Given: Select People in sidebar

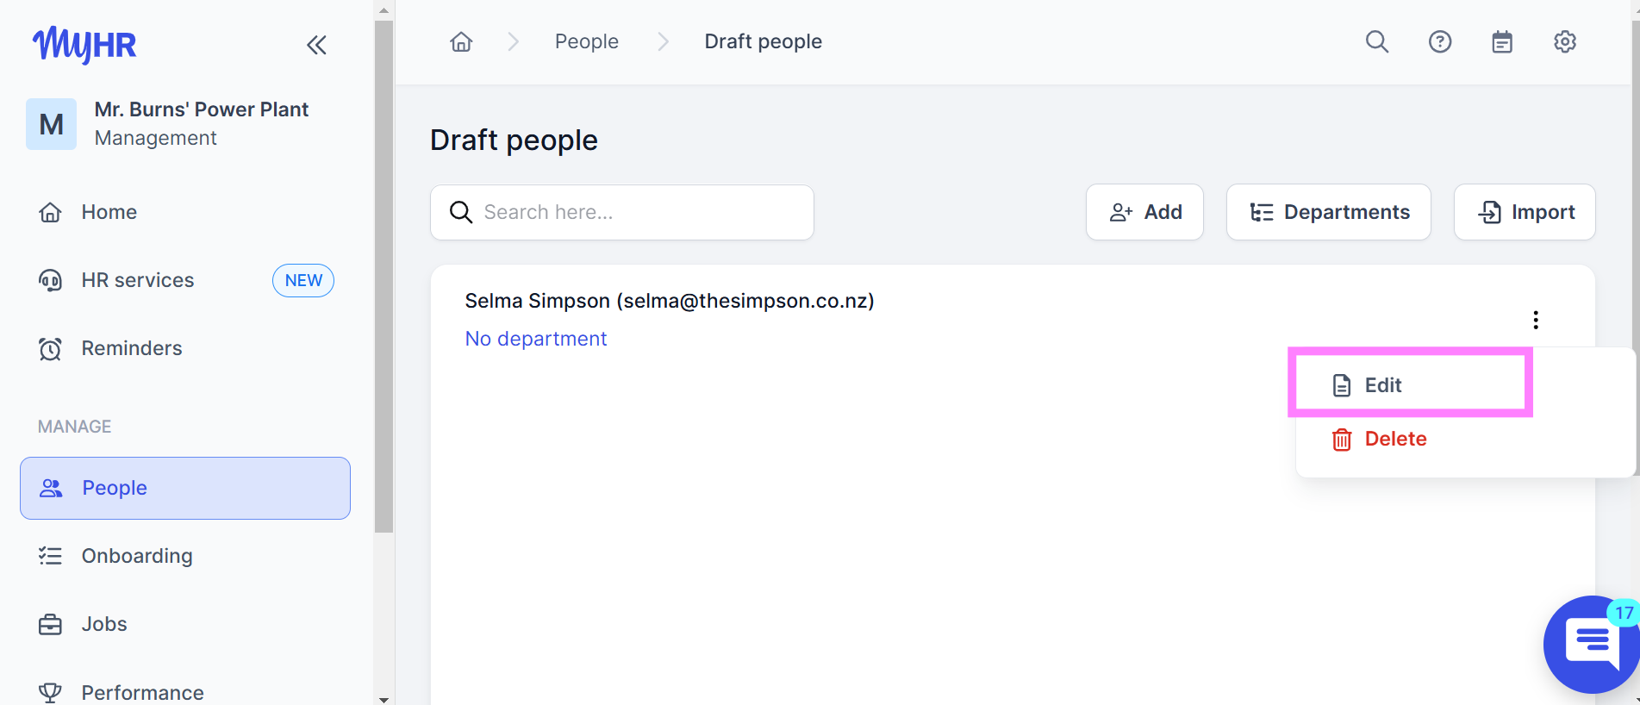Looking at the screenshot, I should (x=185, y=488).
